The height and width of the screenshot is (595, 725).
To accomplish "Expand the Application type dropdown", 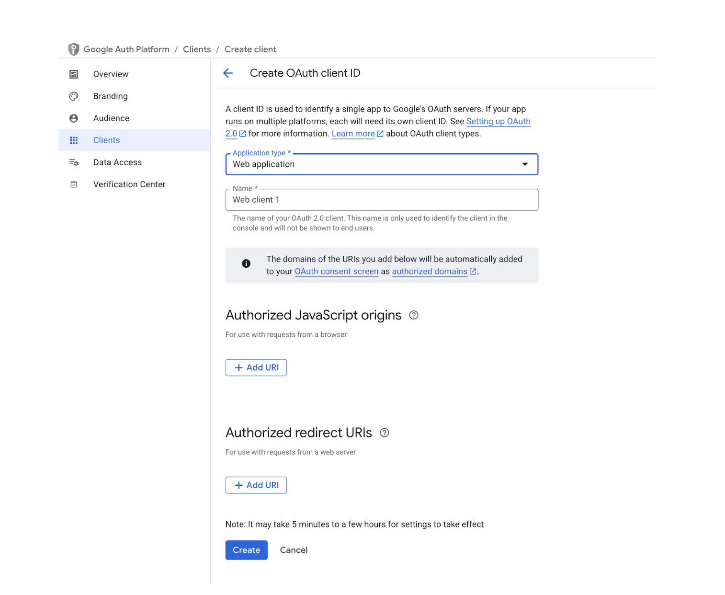I will tap(525, 164).
